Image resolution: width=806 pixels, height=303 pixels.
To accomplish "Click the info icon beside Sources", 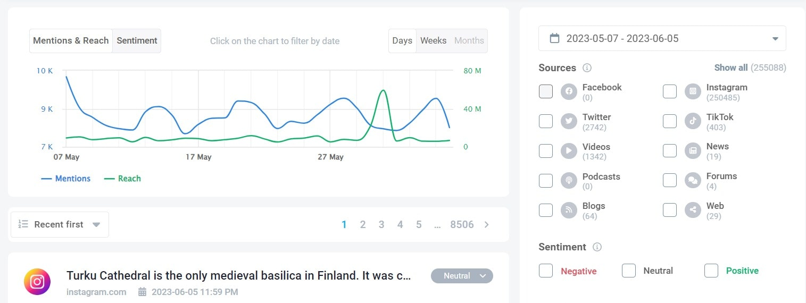I will (x=587, y=68).
